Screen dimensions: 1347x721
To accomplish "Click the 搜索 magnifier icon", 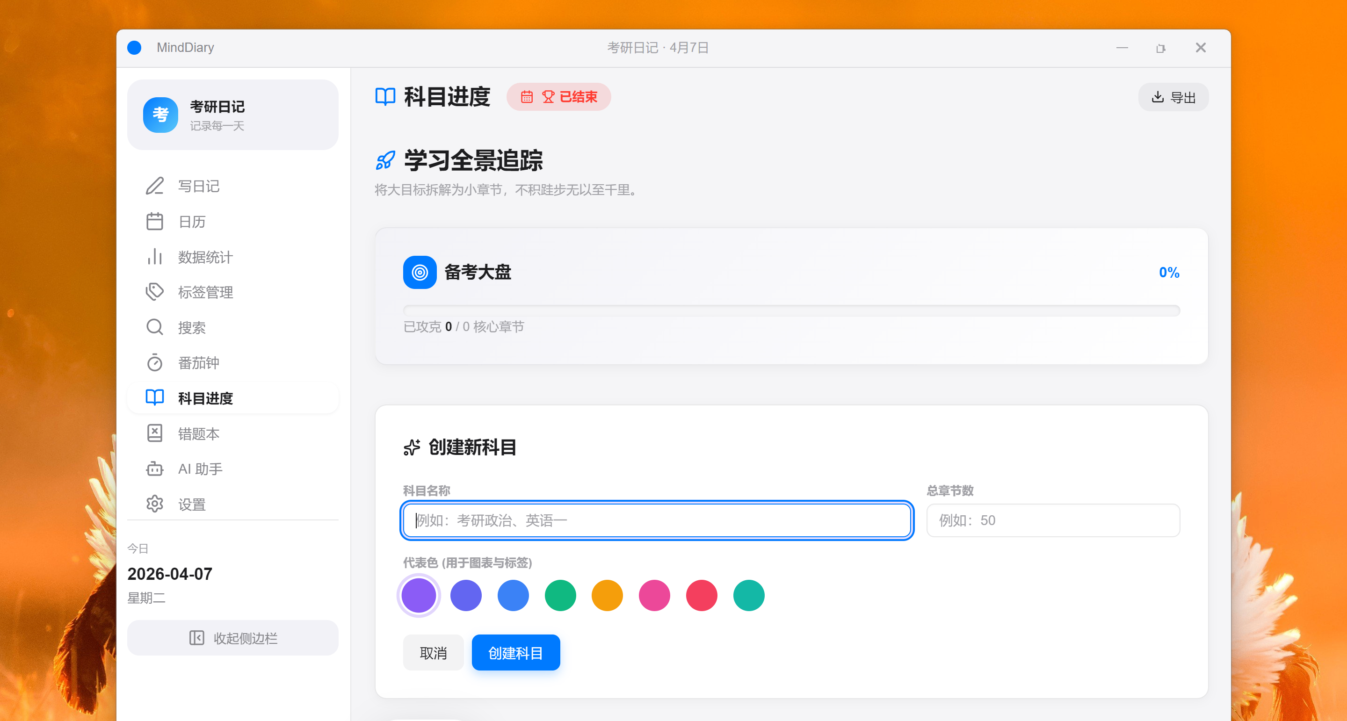I will (x=155, y=327).
